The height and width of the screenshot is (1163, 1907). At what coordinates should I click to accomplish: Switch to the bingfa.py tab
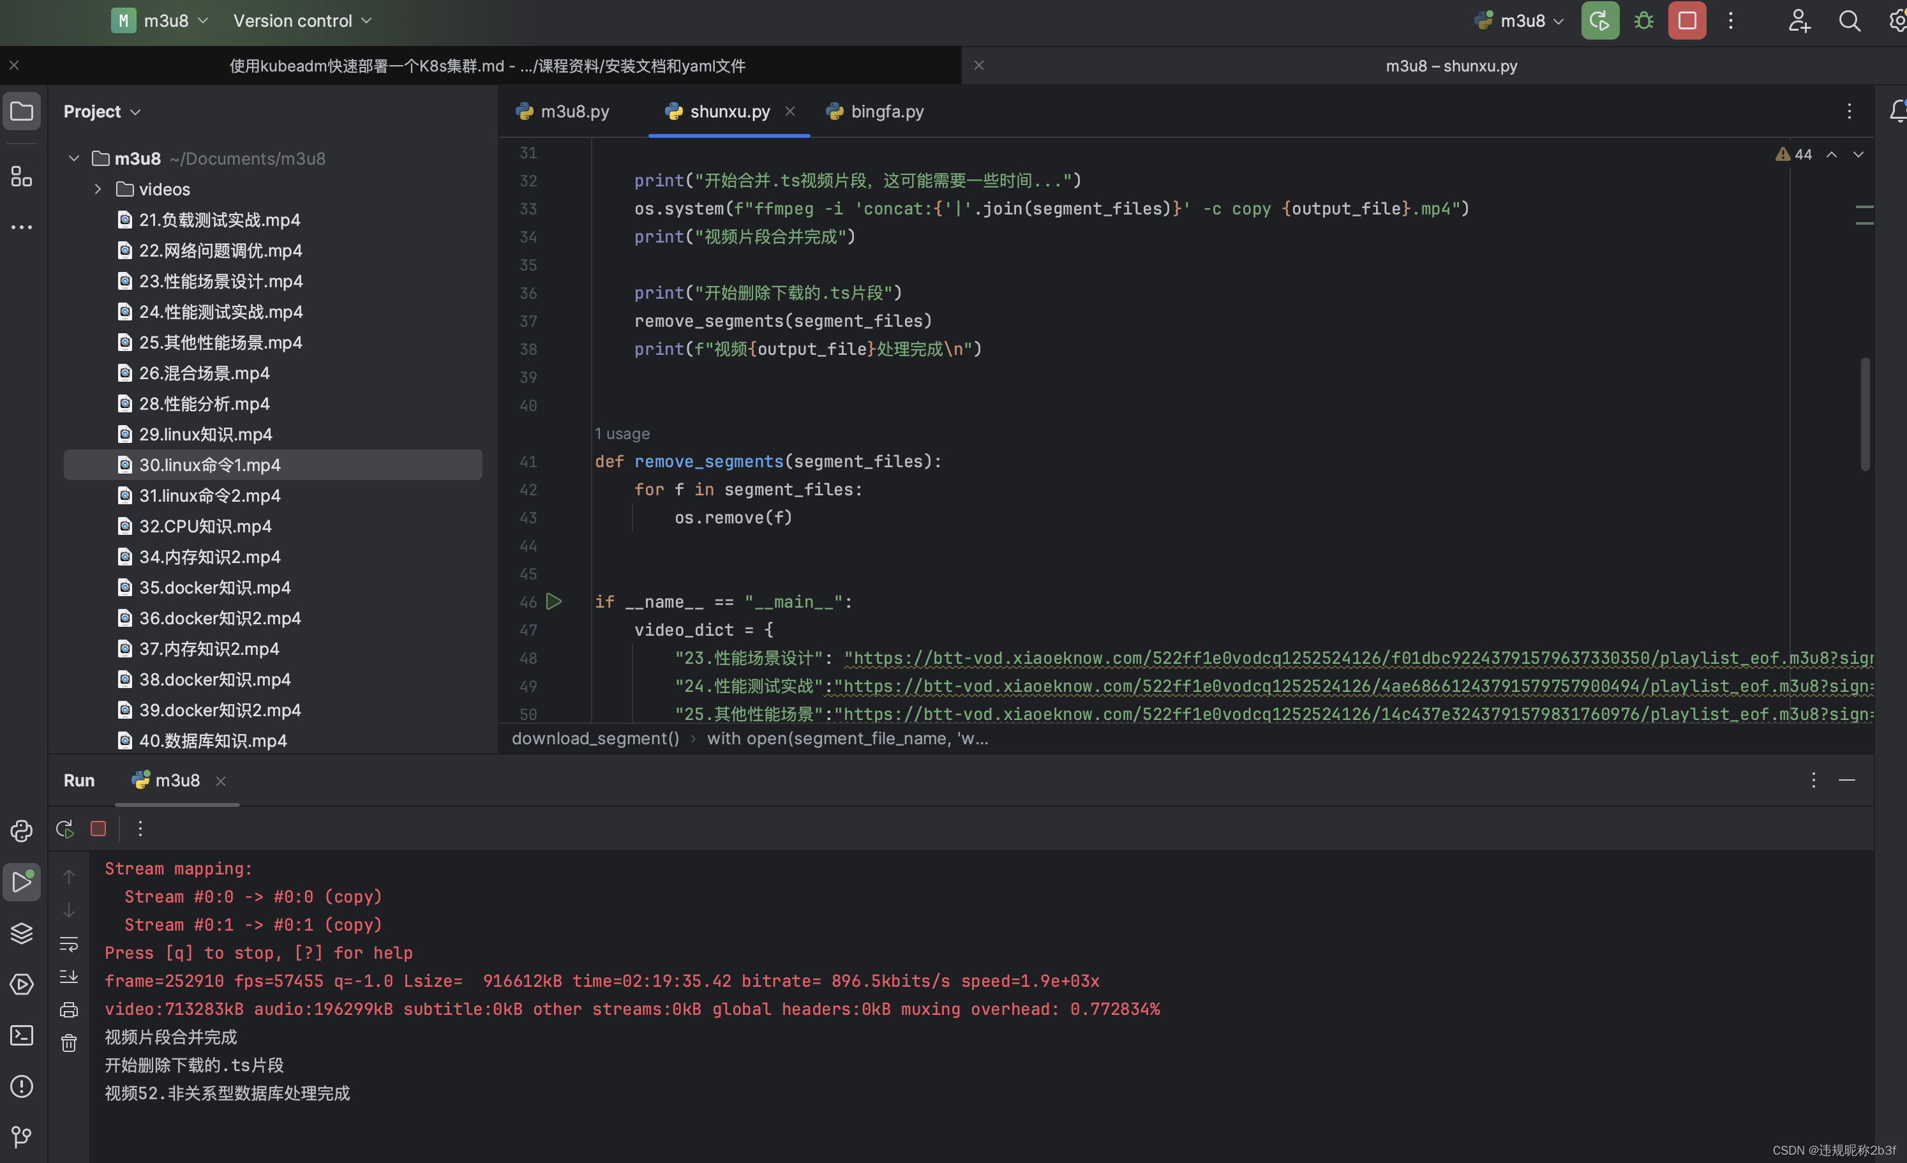[x=885, y=110]
